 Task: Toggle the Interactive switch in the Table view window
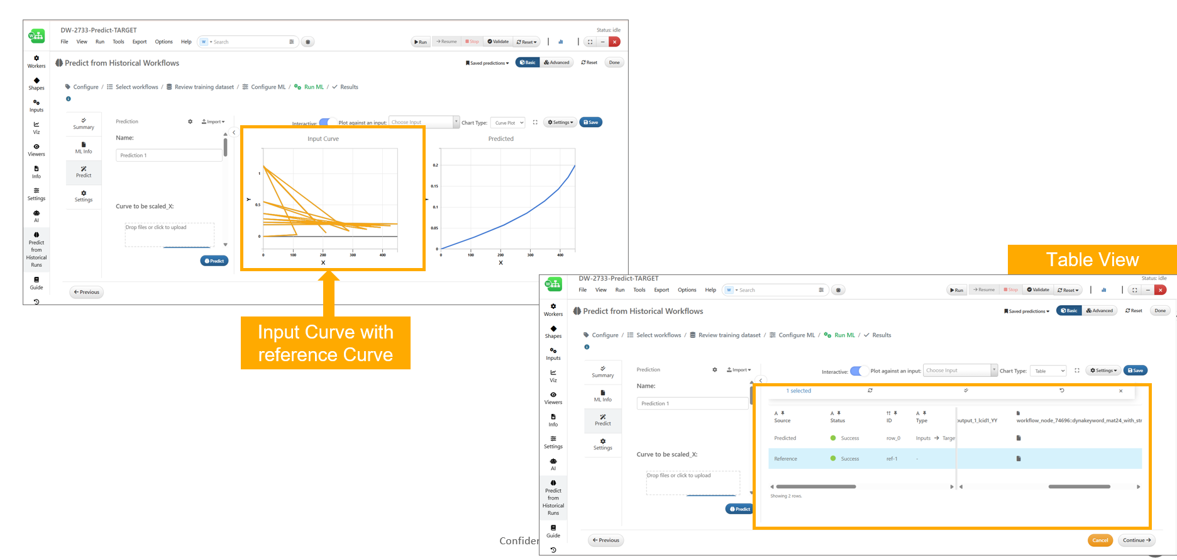pyautogui.click(x=857, y=371)
